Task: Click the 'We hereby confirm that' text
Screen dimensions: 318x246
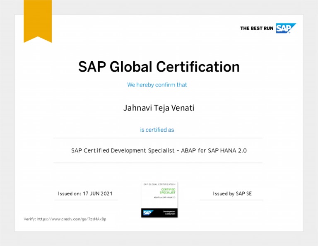Action: [157, 85]
